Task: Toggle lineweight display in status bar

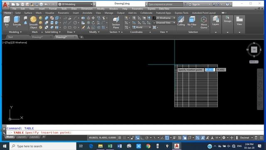Action: tap(175, 138)
